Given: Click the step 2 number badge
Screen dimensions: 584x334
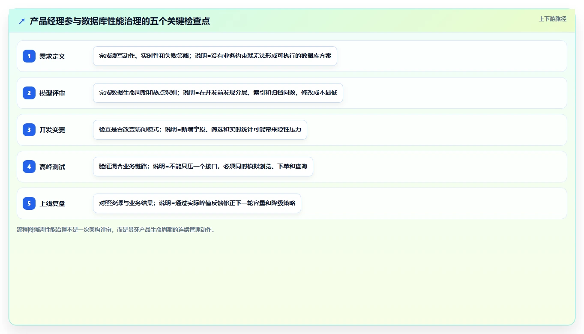Looking at the screenshot, I should [x=29, y=93].
